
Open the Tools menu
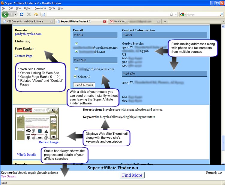52,8
